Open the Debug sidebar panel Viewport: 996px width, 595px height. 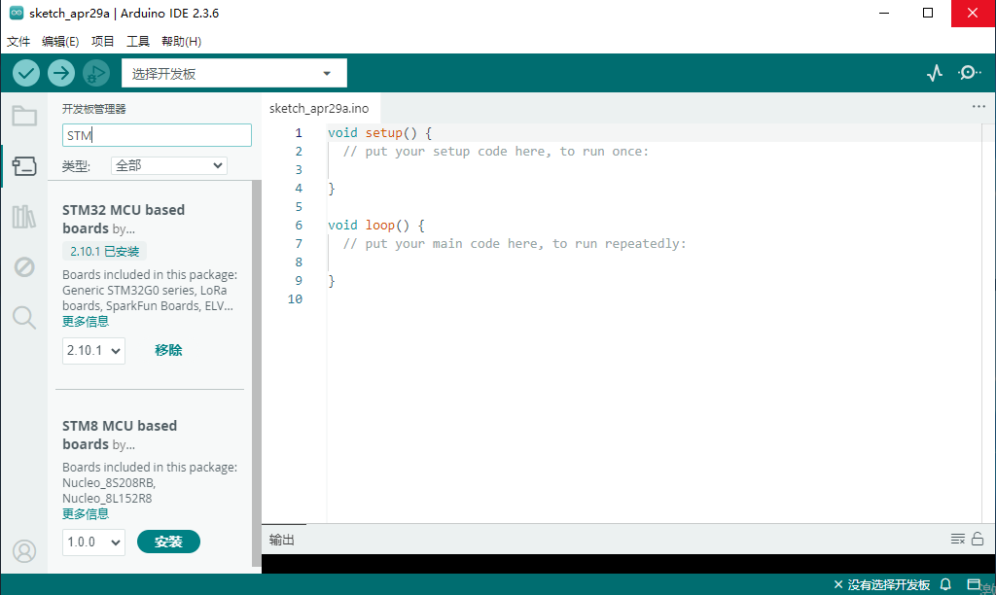pos(24,266)
